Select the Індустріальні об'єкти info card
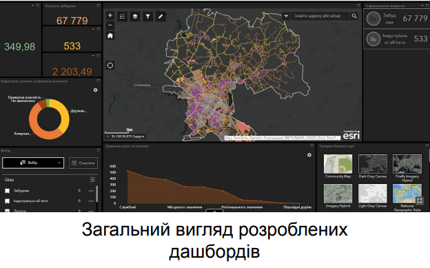The height and width of the screenshot is (268, 430). pos(397,39)
